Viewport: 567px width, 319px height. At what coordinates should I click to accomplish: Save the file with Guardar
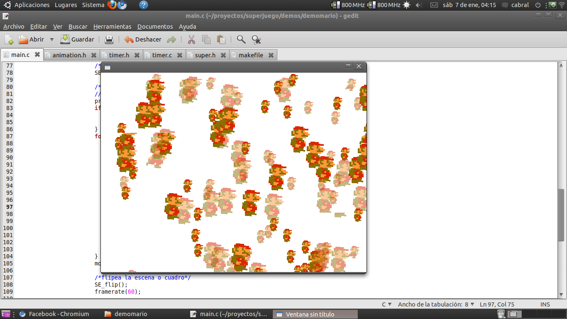(78, 39)
